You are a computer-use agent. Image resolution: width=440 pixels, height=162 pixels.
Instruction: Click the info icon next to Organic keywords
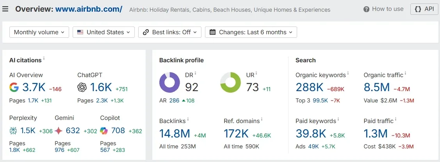[x=348, y=73]
